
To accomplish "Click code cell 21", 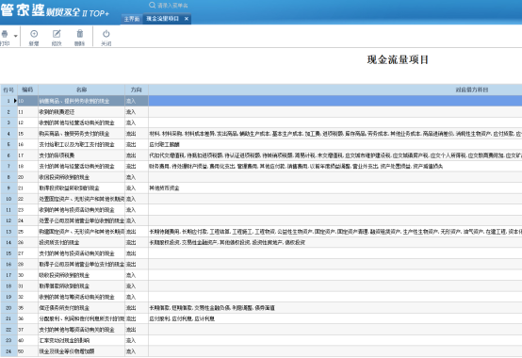I will [x=27, y=188].
